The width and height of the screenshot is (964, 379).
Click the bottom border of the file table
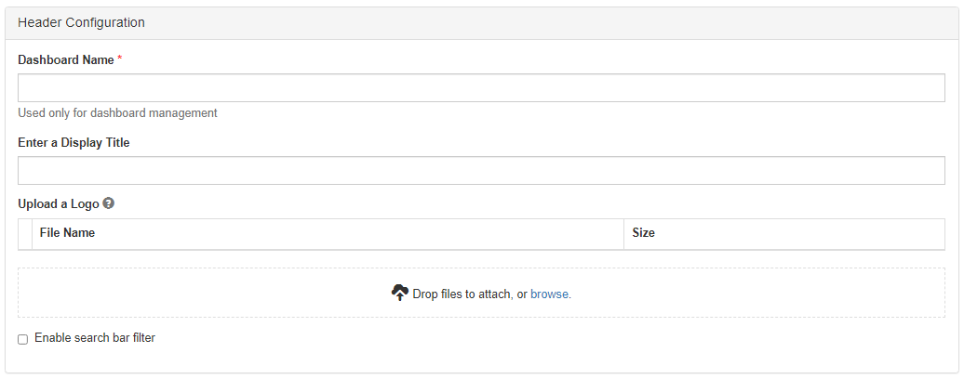[x=481, y=250]
